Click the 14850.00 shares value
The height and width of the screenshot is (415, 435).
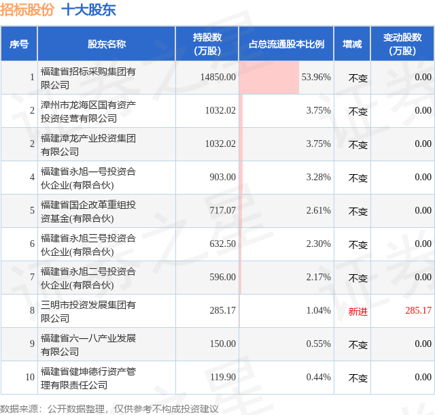point(218,77)
